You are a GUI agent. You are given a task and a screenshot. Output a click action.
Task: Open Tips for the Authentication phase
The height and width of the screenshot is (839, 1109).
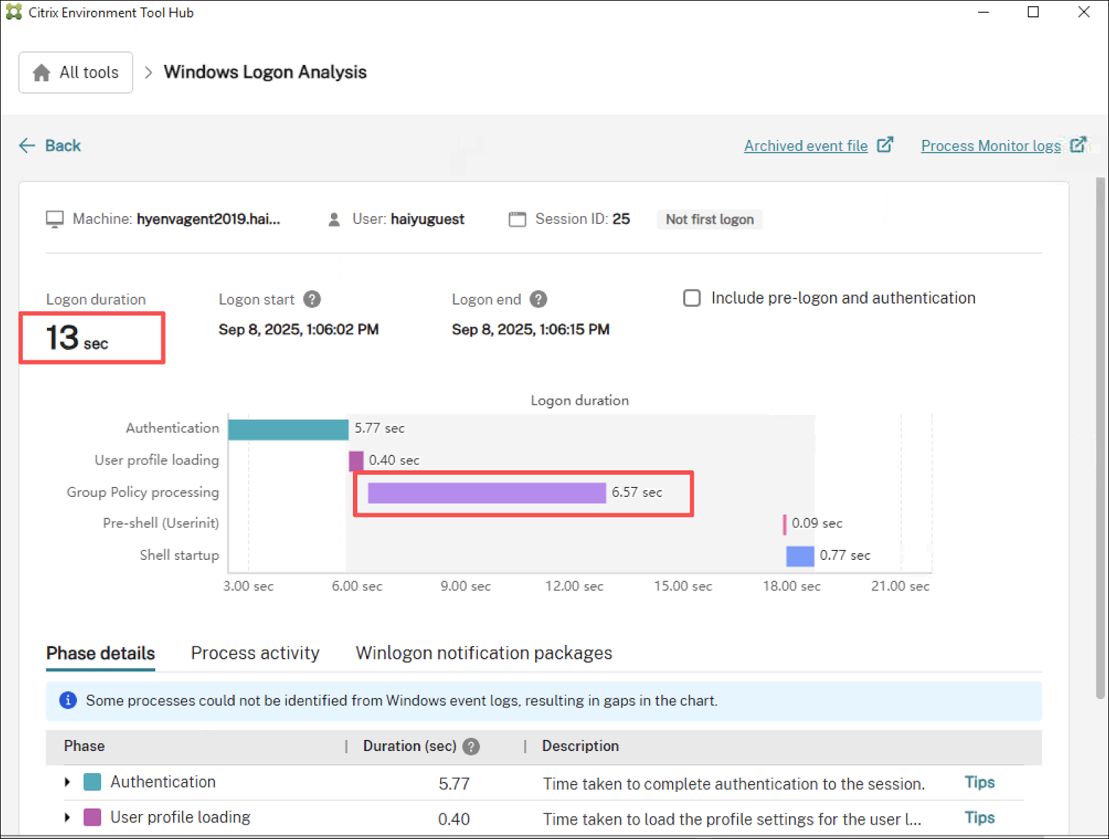coord(979,782)
